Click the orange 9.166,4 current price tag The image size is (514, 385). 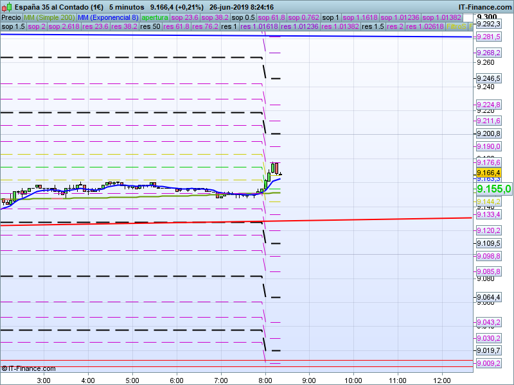489,173
